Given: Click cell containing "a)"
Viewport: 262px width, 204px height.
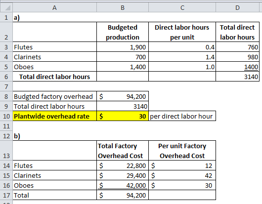Looking at the screenshot, I should click(55, 17).
